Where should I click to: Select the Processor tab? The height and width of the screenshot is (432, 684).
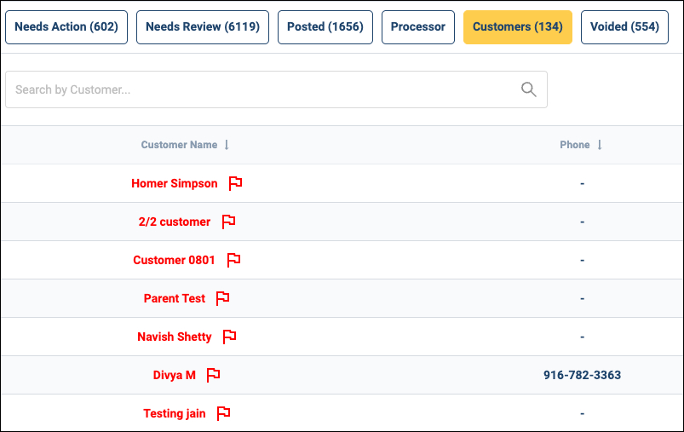[x=418, y=27]
